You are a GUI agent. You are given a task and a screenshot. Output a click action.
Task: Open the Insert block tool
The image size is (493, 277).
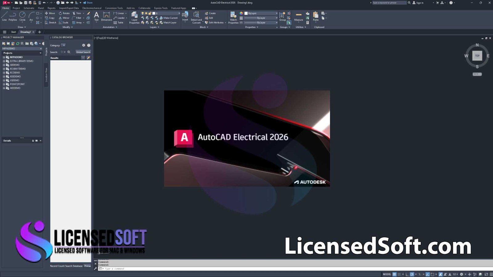pos(185,17)
